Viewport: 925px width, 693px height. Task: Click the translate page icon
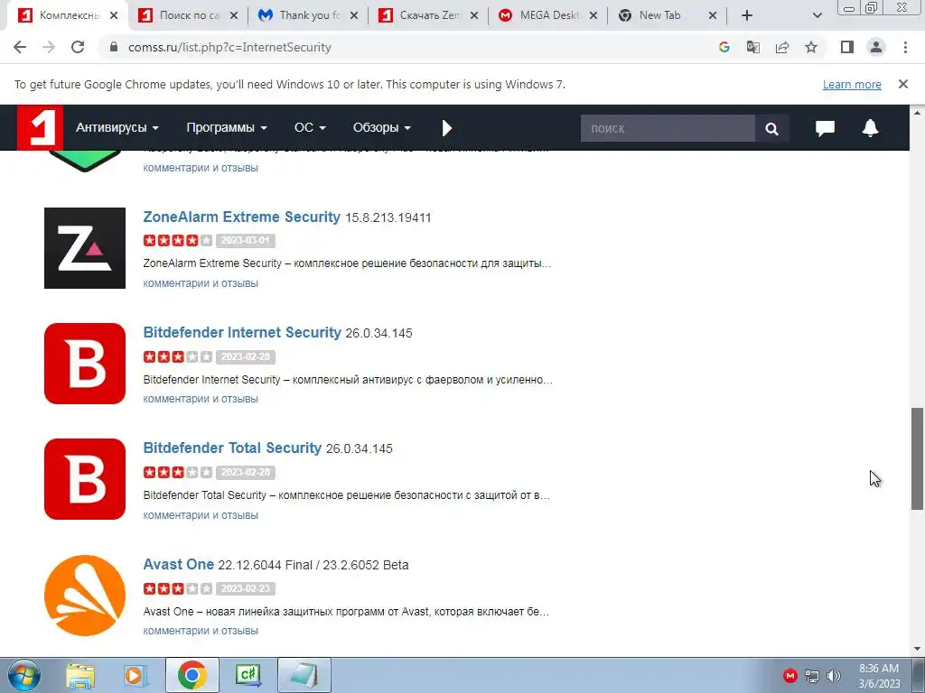tap(752, 47)
